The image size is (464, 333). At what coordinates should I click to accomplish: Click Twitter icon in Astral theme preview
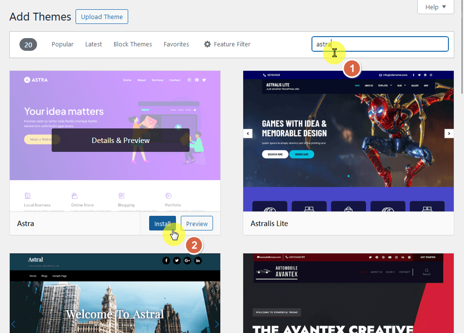coord(177,261)
